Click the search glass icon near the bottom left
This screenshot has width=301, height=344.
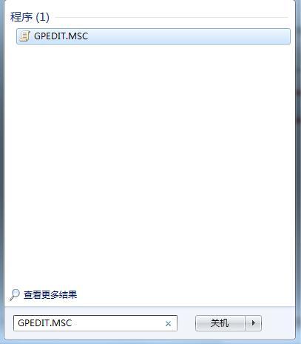15,295
